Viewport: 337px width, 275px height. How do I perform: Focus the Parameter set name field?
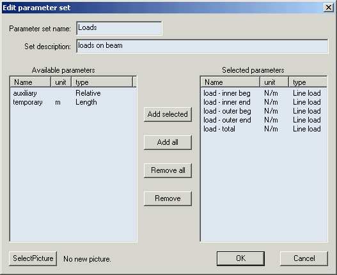tap(120, 28)
